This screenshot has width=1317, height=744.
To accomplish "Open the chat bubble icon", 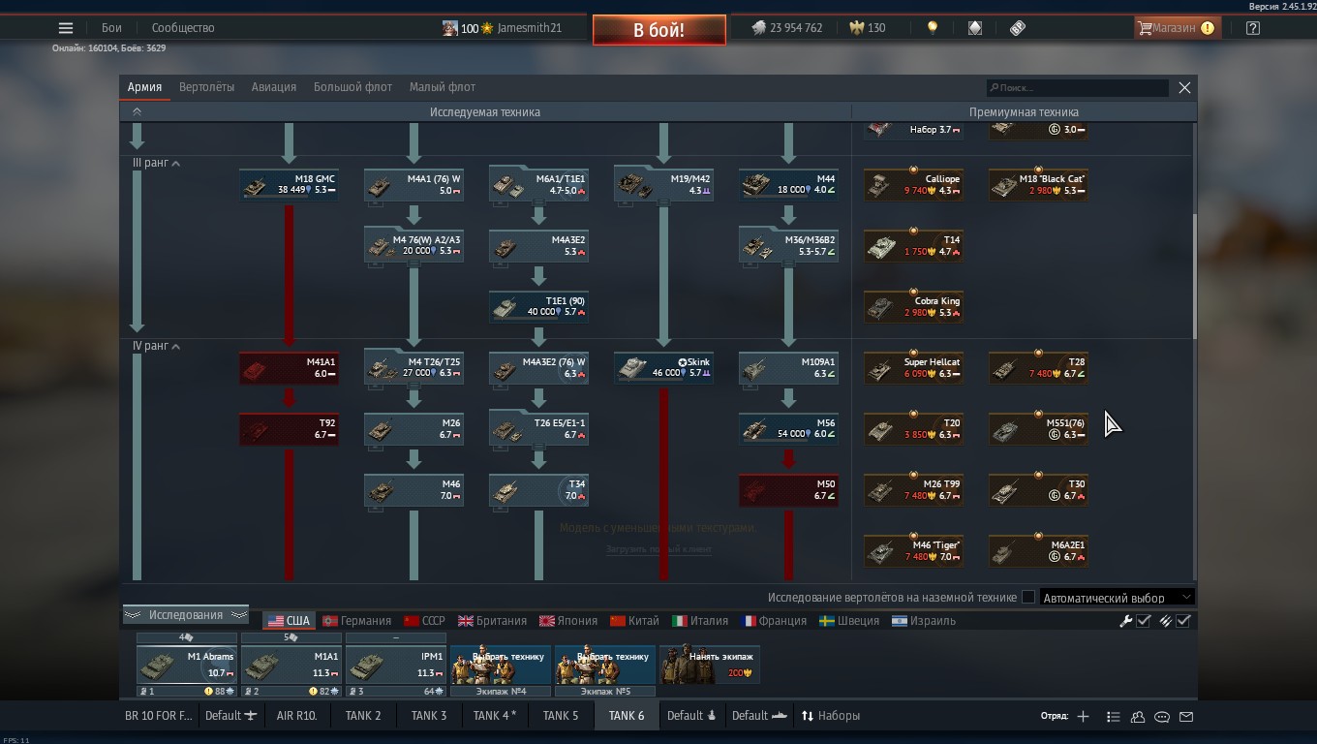I will pos(1162,716).
